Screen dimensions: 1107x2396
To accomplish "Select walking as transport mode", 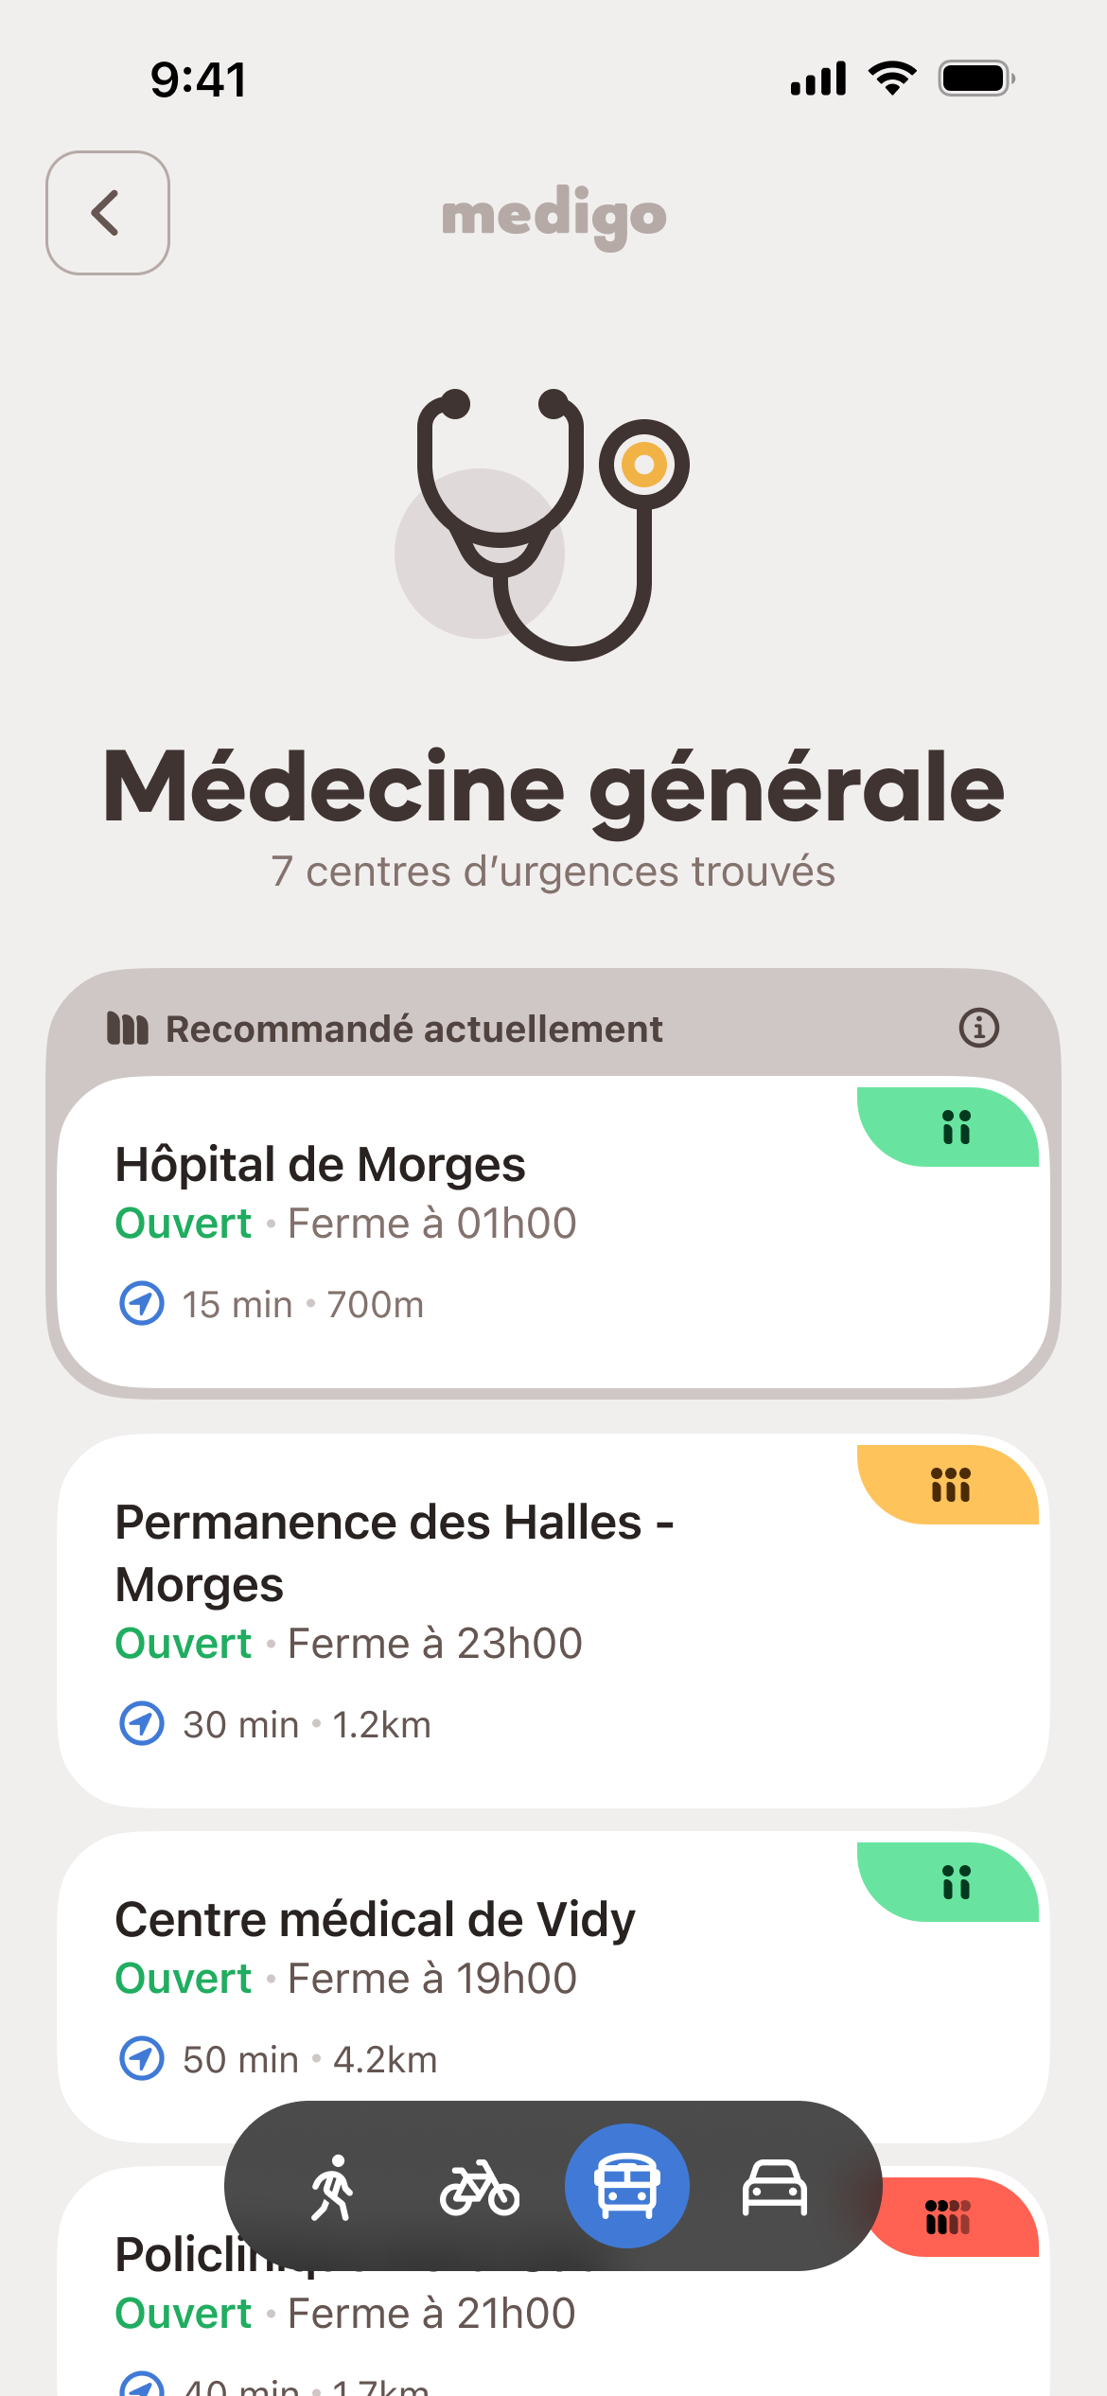I will 333,2188.
